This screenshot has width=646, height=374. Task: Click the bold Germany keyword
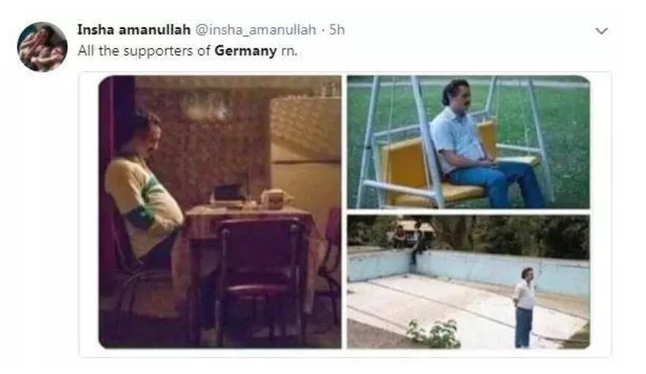pos(246,51)
